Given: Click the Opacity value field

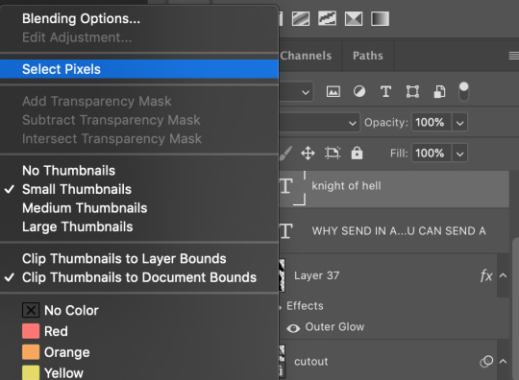Looking at the screenshot, I should 431,123.
